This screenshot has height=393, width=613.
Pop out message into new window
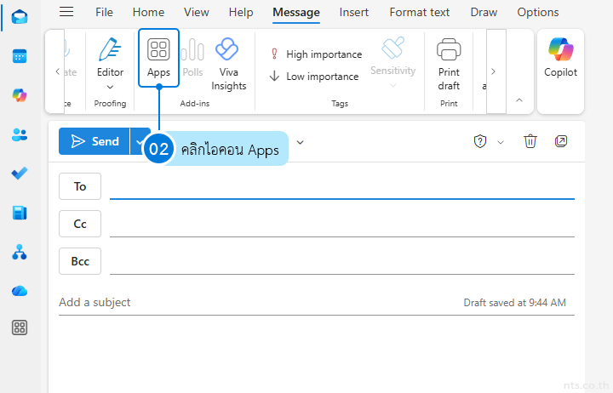(x=561, y=141)
